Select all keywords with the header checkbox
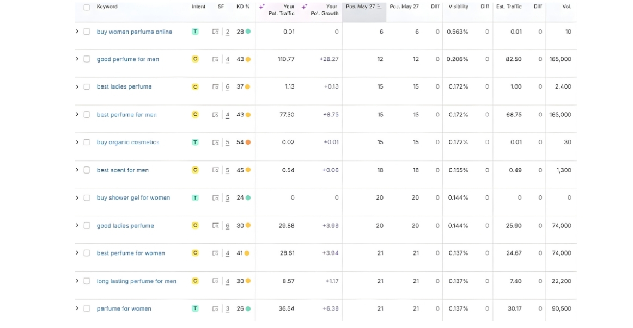Screen dimensions: 633x328 tap(87, 7)
